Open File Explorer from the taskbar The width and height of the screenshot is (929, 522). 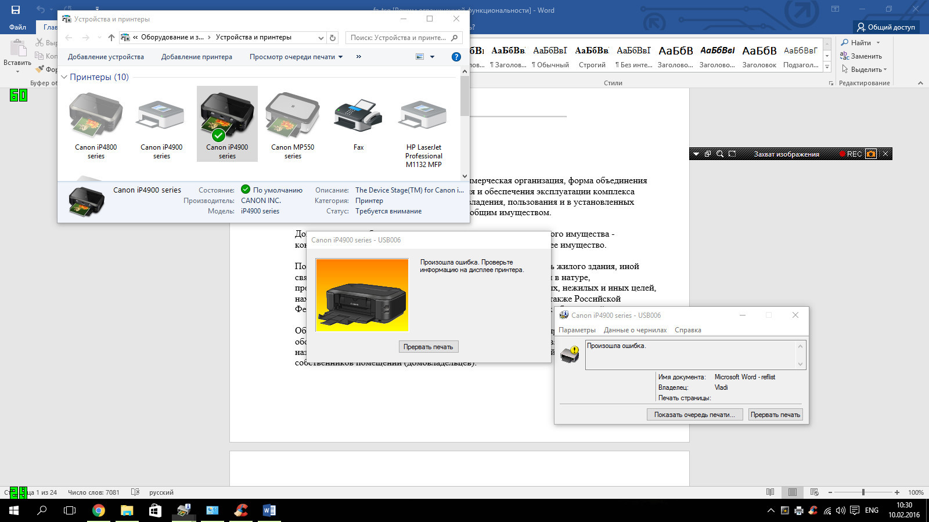tap(127, 510)
